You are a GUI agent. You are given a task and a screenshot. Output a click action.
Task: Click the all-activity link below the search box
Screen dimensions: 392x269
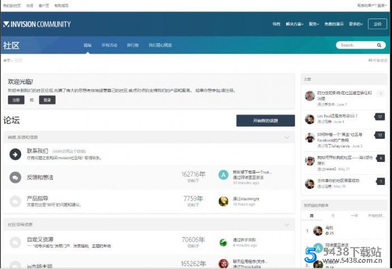pos(378,61)
